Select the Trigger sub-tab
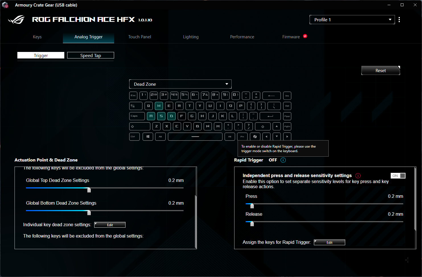Viewport: 422px width, 277px height. (41, 55)
